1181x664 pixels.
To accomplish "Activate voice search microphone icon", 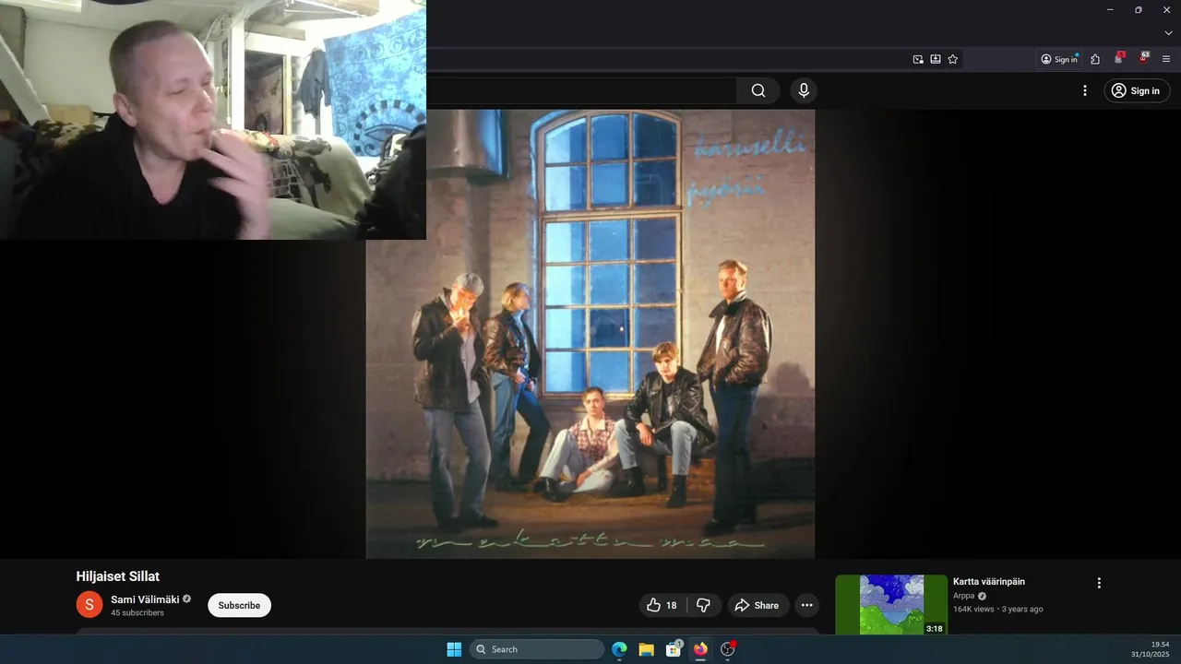I will [x=804, y=90].
